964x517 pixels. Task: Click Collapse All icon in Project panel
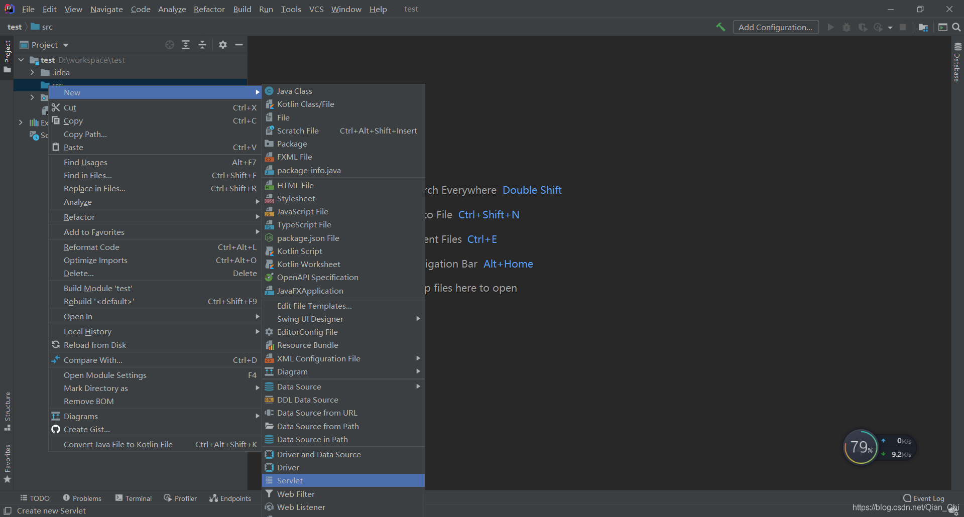(x=202, y=45)
